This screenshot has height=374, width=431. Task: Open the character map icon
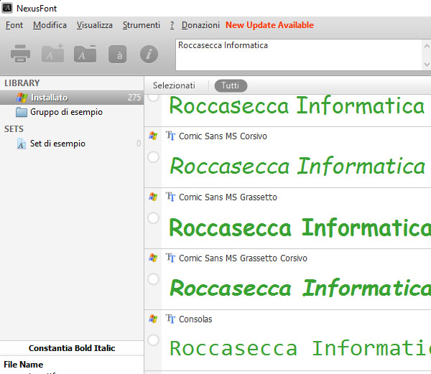pyautogui.click(x=117, y=54)
